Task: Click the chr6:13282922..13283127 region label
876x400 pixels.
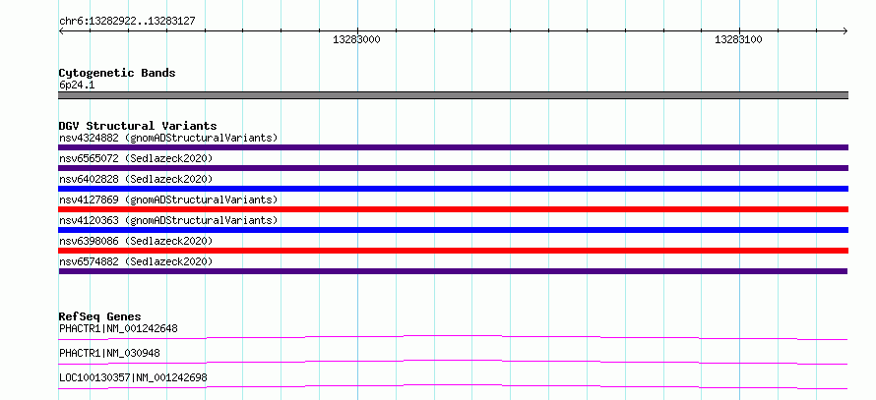Action: pyautogui.click(x=127, y=22)
